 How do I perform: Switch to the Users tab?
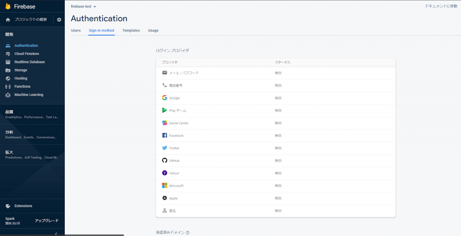click(x=76, y=31)
